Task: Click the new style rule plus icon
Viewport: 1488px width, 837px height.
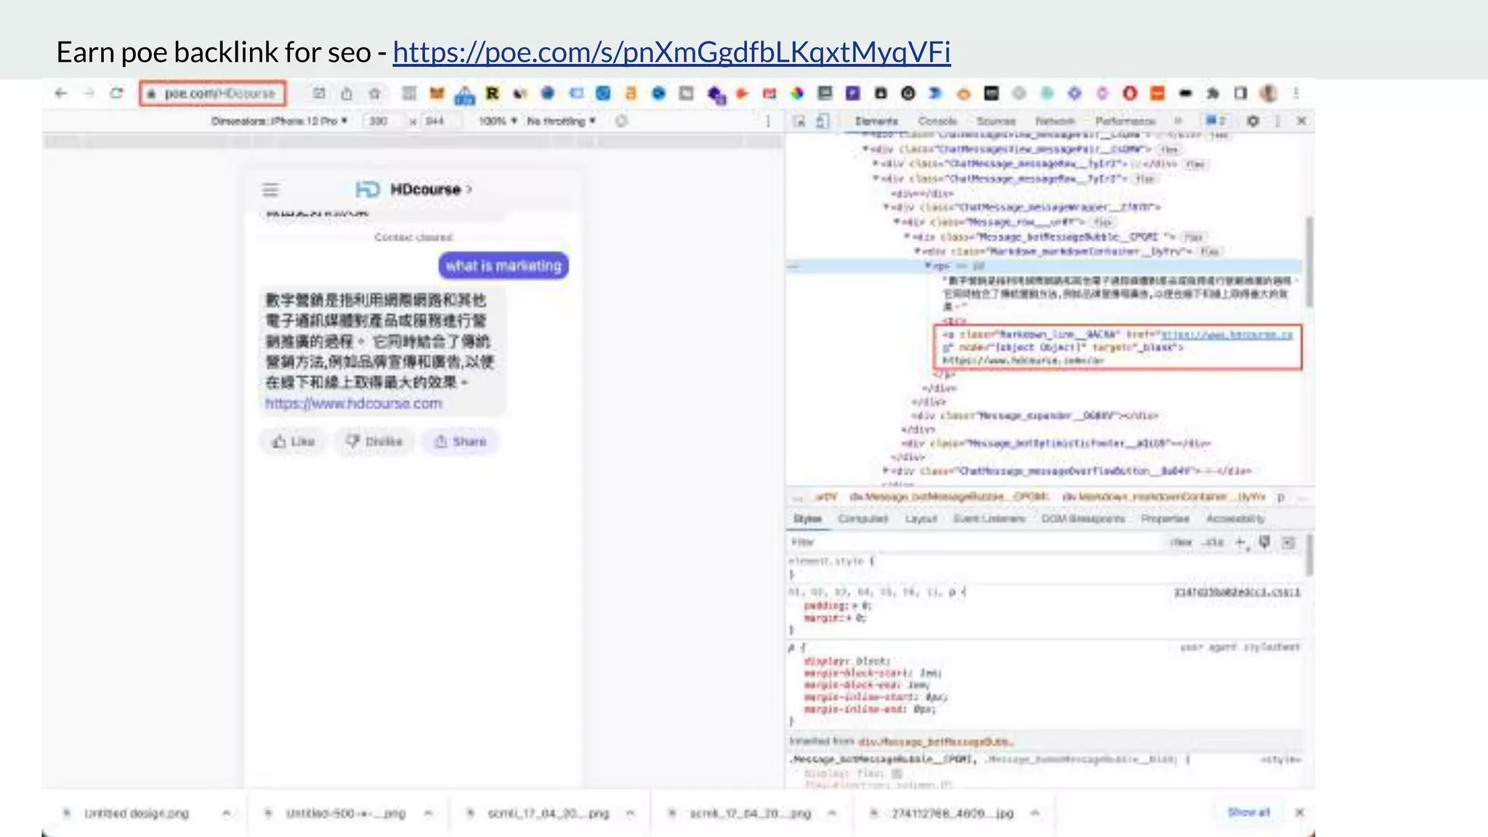Action: pos(1241,542)
